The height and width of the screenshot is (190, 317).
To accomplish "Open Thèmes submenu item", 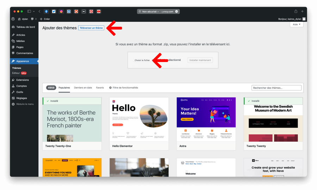I will pos(17,68).
